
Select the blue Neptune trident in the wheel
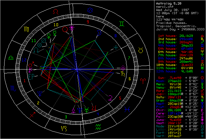coord(80,111)
